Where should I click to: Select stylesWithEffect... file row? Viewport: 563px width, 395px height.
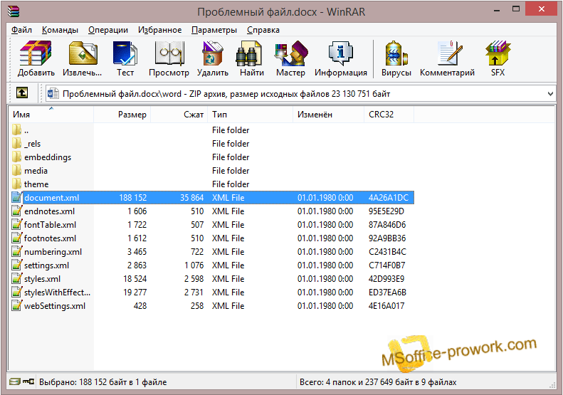click(212, 293)
